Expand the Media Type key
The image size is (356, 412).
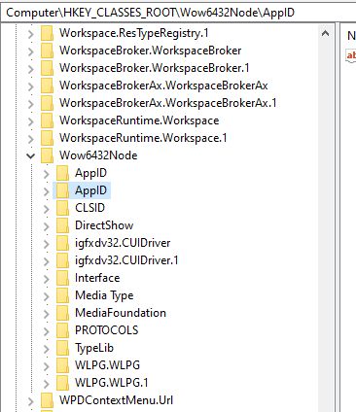[47, 295]
